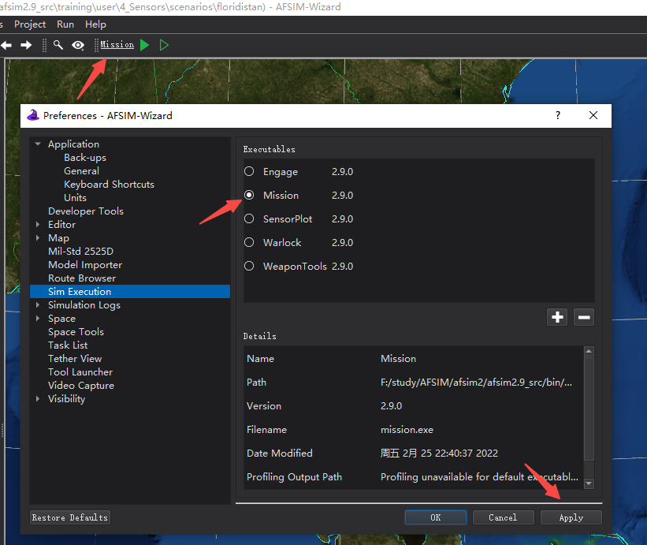Click the Preferences help question mark
Viewport: 647px width, 545px height.
(558, 115)
